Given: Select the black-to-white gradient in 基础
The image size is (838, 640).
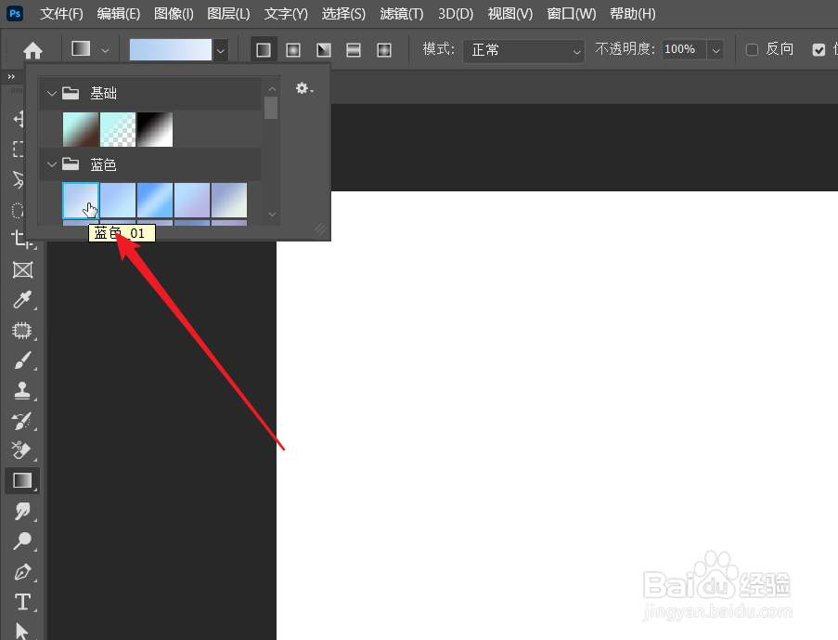Looking at the screenshot, I should click(x=155, y=129).
